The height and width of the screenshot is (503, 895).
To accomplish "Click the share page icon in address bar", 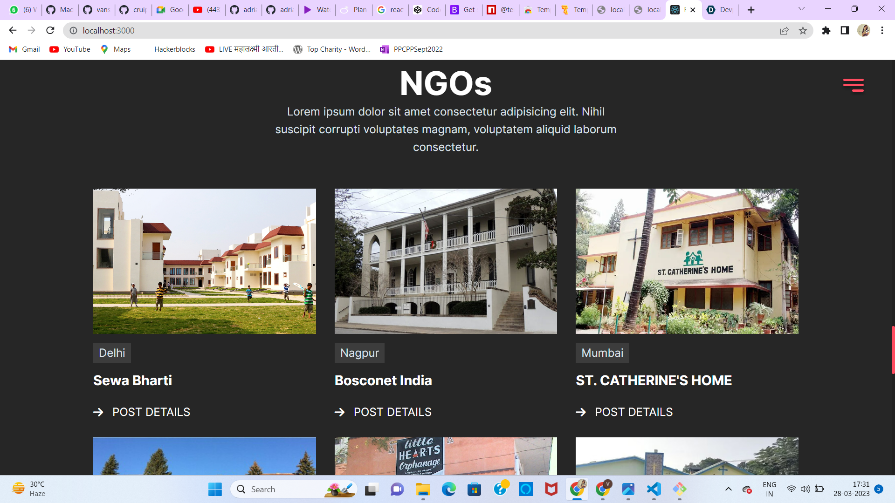I will (x=784, y=30).
